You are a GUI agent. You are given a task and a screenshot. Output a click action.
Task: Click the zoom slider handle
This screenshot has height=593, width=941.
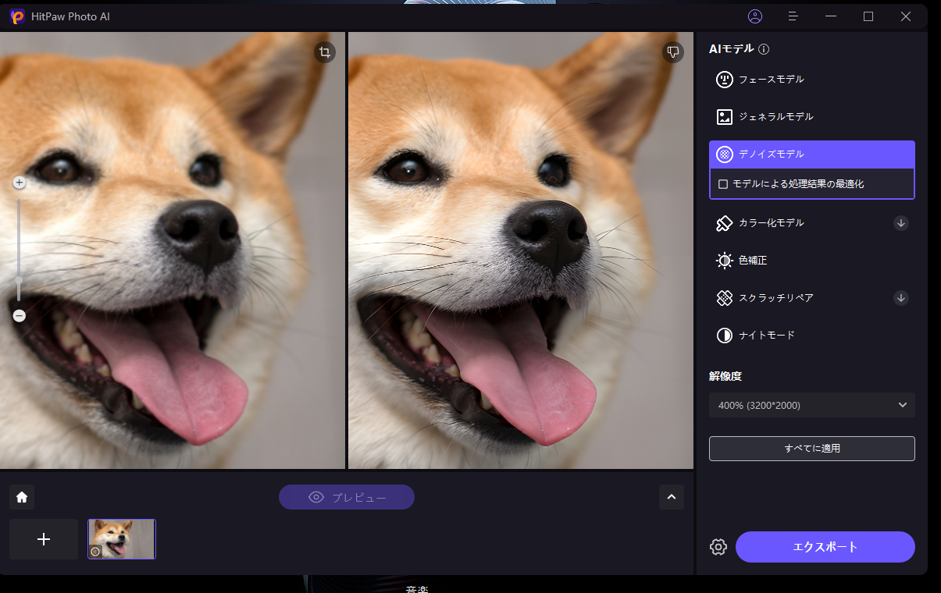coord(20,279)
